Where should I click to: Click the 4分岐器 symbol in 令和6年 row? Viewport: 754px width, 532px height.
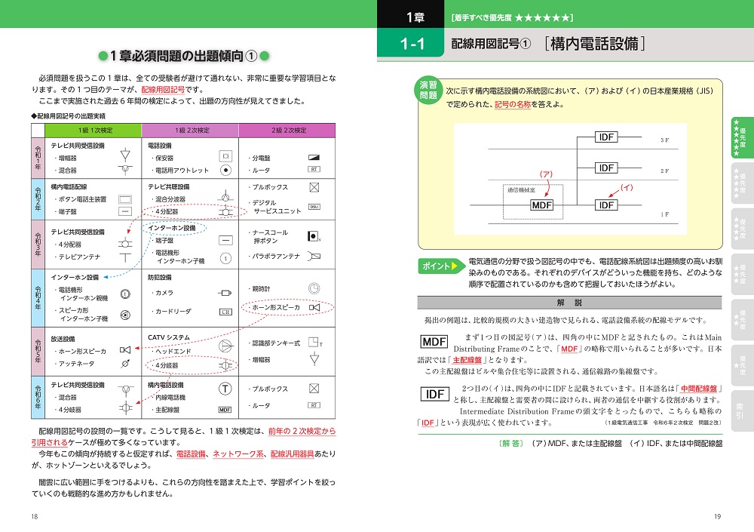(125, 408)
